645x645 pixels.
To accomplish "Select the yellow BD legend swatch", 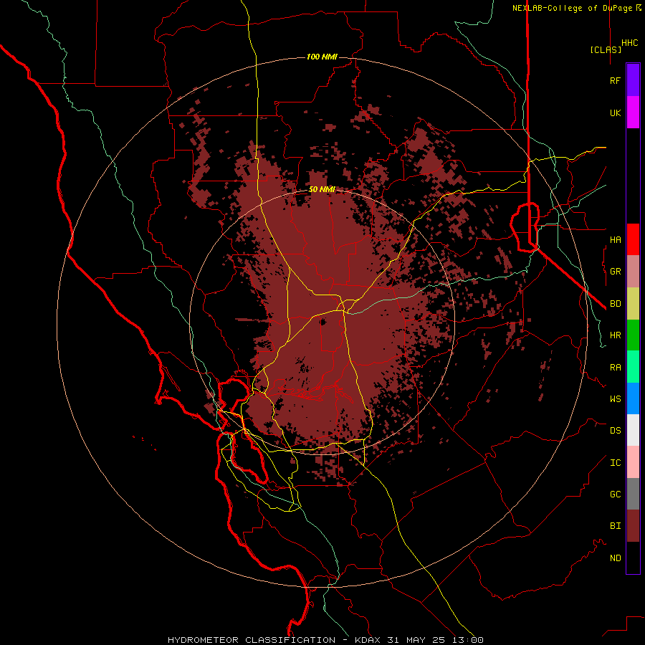I will (x=633, y=304).
